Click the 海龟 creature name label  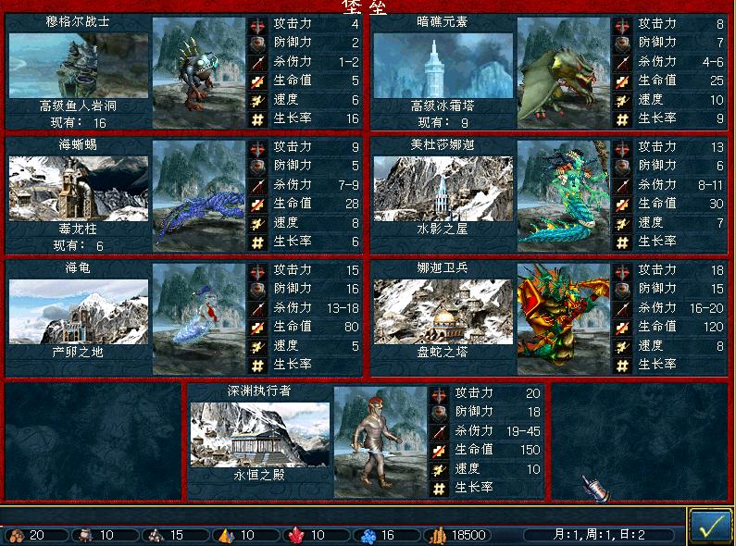[78, 267]
